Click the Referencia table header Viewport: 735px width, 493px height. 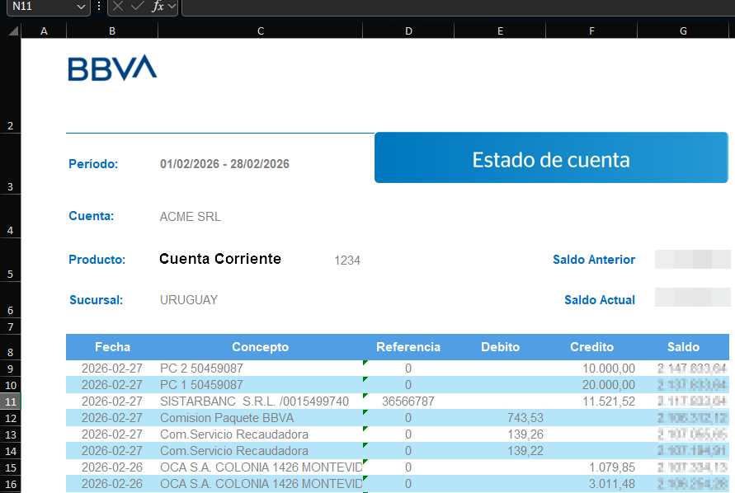click(408, 347)
